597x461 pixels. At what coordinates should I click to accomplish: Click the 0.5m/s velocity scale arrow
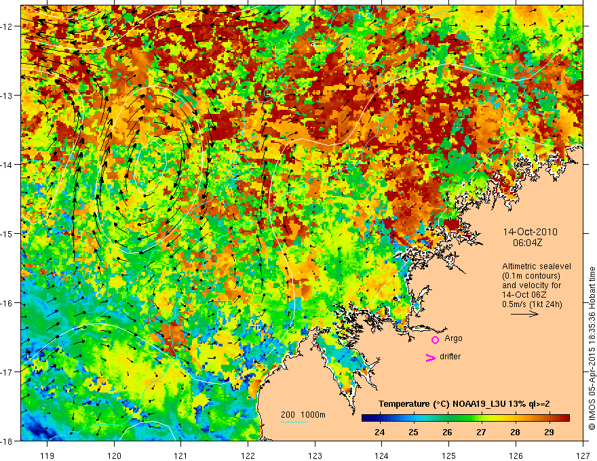pyautogui.click(x=524, y=314)
